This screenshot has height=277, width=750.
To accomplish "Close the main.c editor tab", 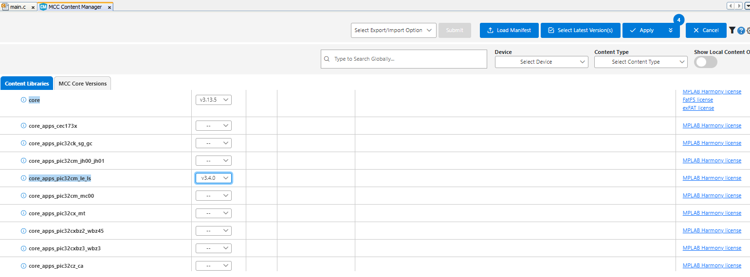I will point(33,7).
